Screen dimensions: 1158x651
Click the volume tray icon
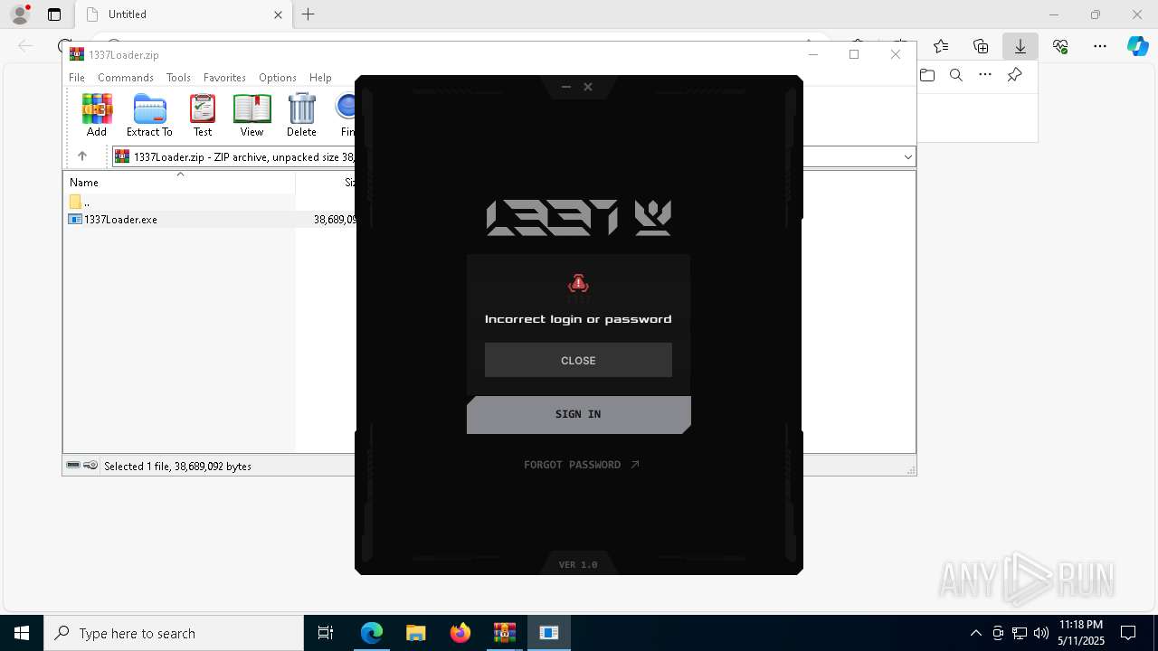tap(1040, 633)
